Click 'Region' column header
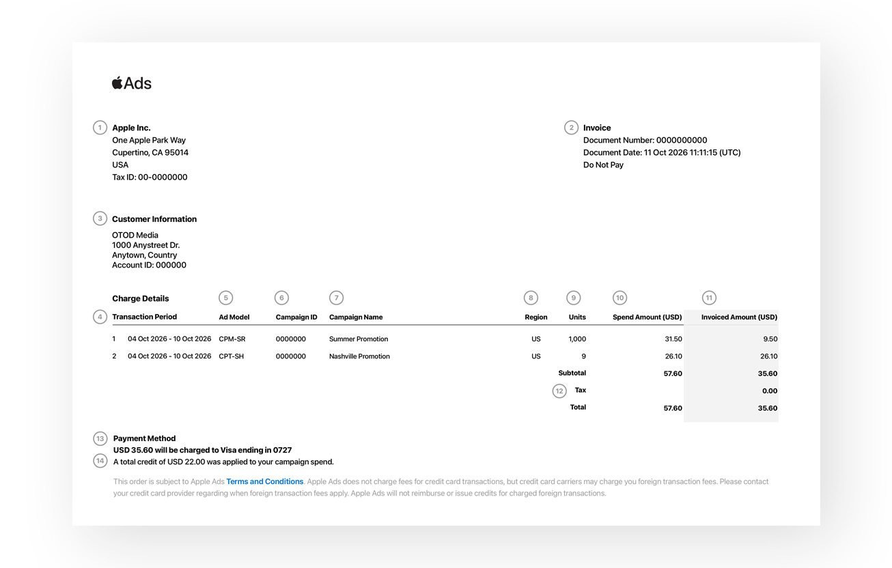892x568 pixels. [x=536, y=317]
